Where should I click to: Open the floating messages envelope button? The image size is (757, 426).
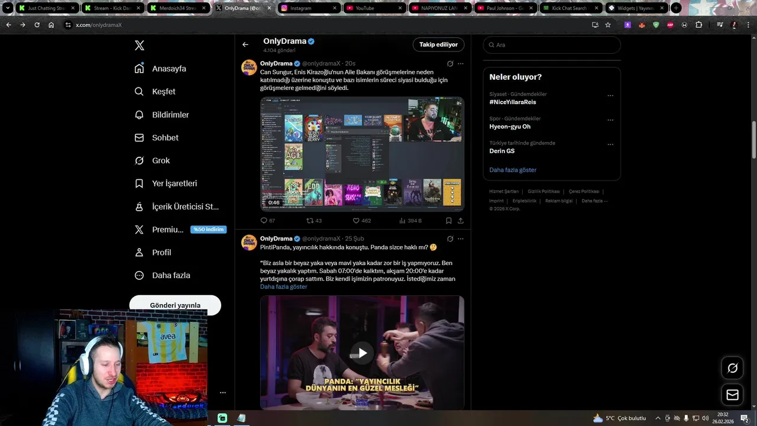[732, 395]
